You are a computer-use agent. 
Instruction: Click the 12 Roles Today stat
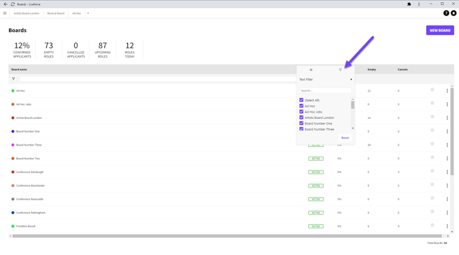[129, 50]
